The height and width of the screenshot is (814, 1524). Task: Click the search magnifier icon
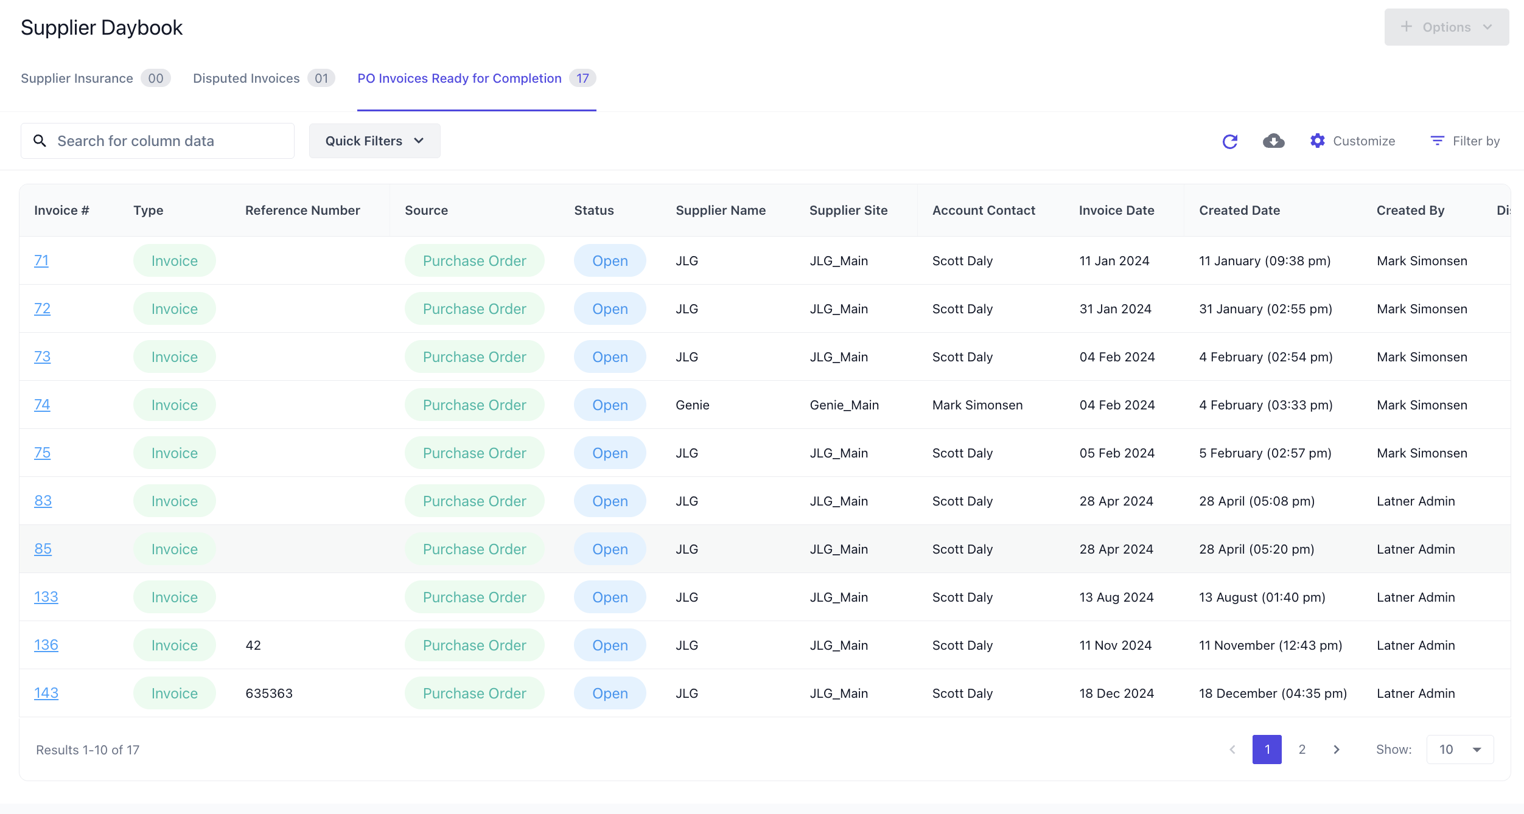pos(40,141)
